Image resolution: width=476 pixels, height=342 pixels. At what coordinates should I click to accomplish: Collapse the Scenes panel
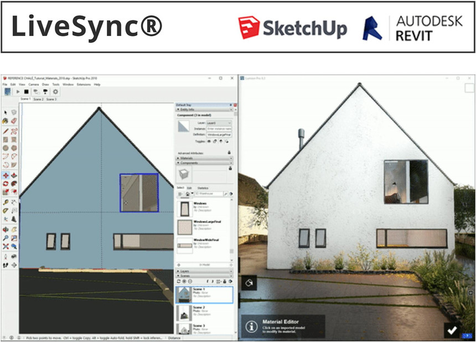click(205, 276)
